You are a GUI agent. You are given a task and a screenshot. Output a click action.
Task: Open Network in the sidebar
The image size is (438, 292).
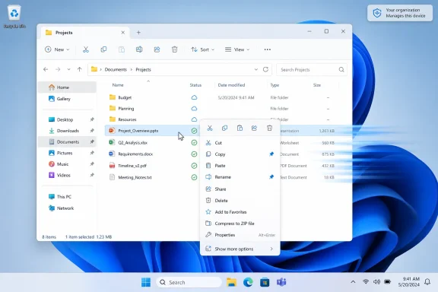click(68, 208)
